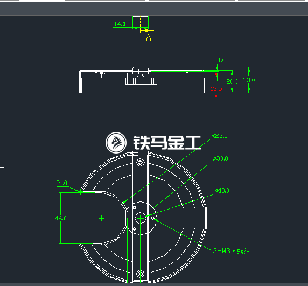Select the 46.0 width dimension text
This screenshot has width=308, height=286.
(61, 218)
